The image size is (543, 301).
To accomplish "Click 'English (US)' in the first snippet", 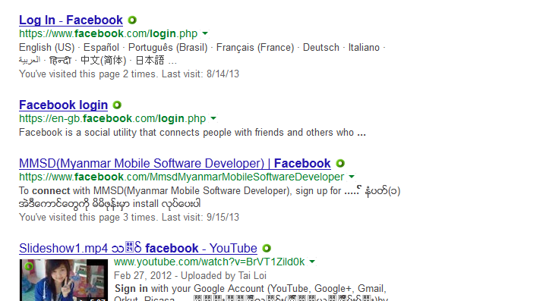I will [x=47, y=47].
